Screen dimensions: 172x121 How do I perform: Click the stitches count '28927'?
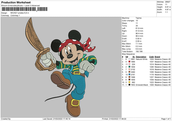click(x=168, y=2)
